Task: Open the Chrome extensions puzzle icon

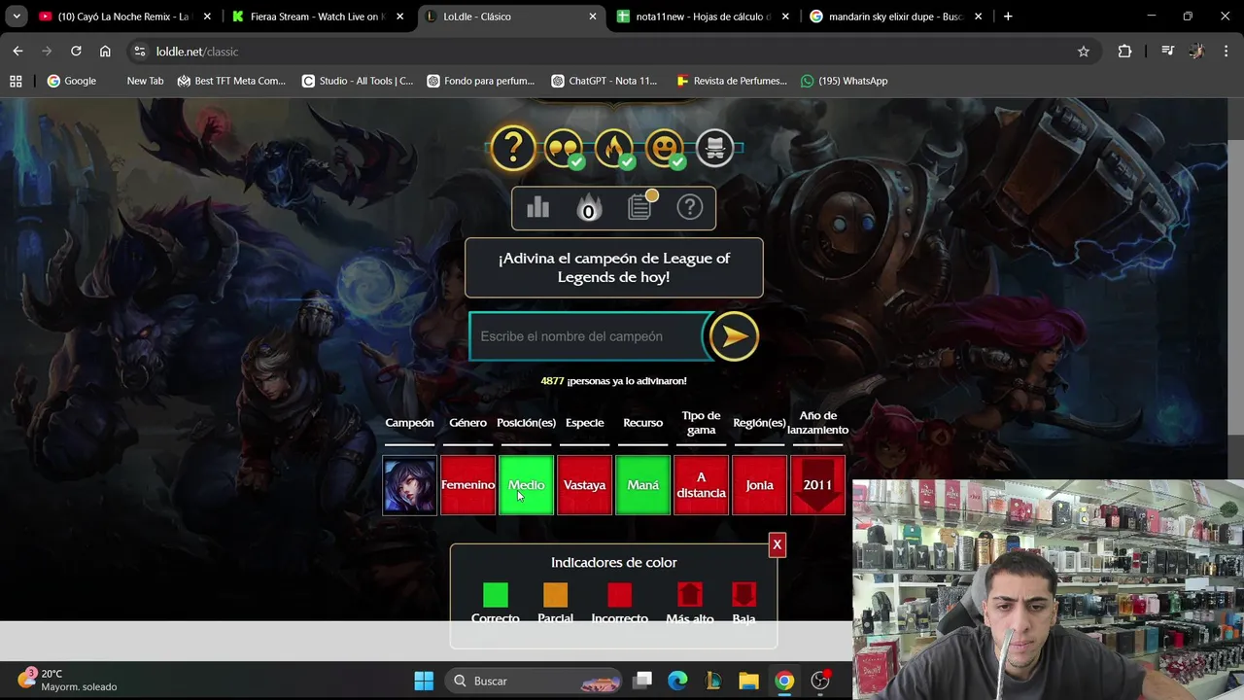Action: [1124, 52]
